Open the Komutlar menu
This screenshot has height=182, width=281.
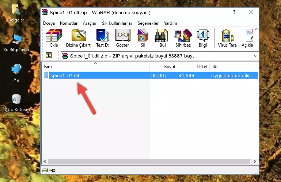coord(69,23)
